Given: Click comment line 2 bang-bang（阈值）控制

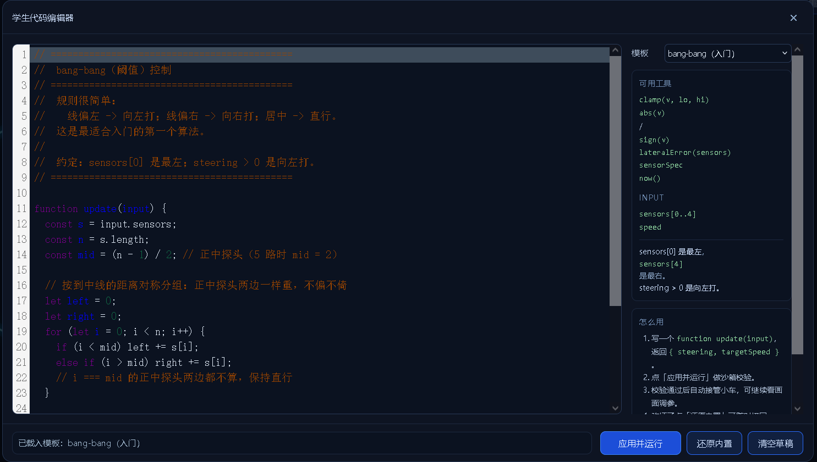Looking at the screenshot, I should click(103, 70).
